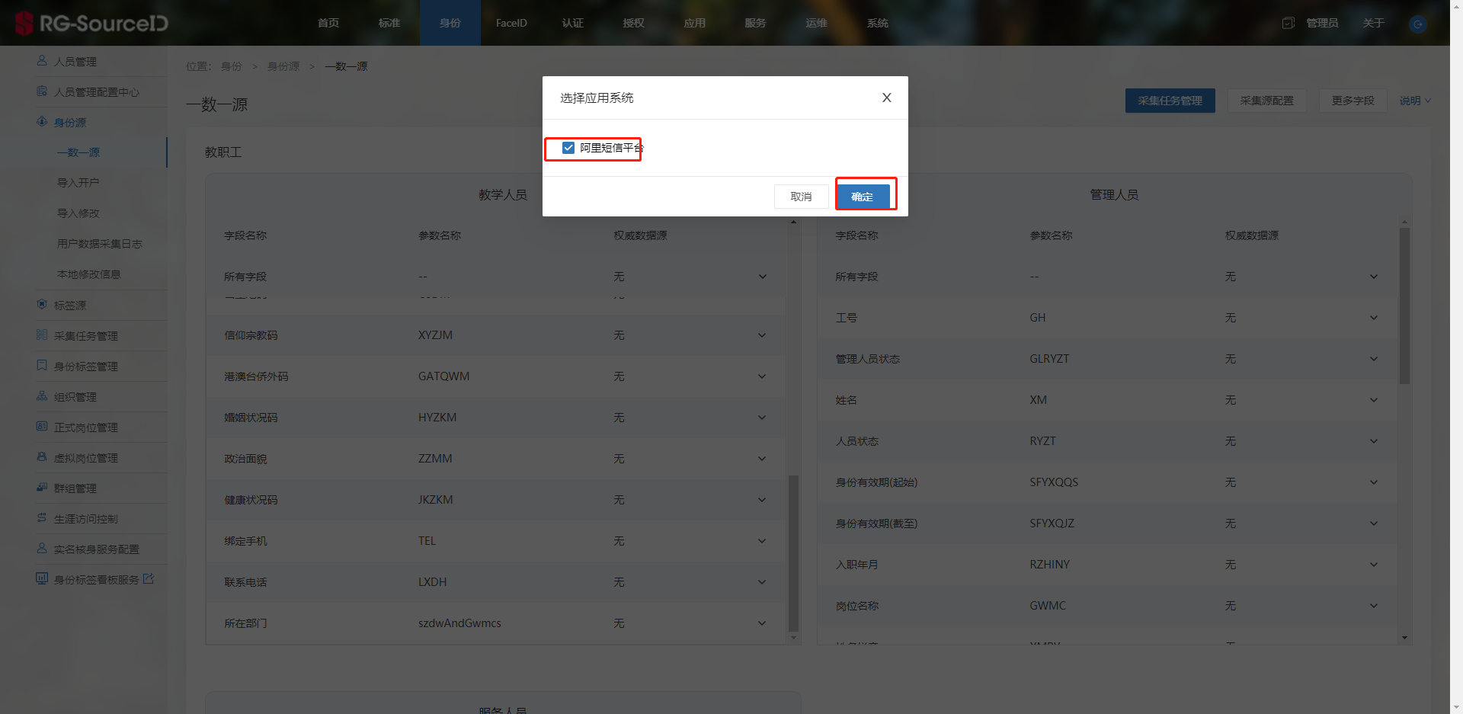This screenshot has height=714, width=1463.
Task: Click the 管理人员 table scrollbar thumb
Action: coord(1404,306)
